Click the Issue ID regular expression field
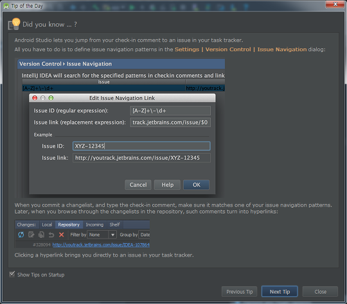 (x=170, y=110)
